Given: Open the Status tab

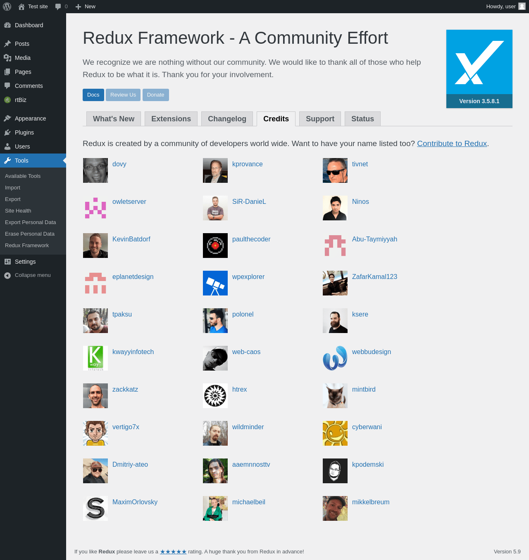Looking at the screenshot, I should [x=362, y=119].
